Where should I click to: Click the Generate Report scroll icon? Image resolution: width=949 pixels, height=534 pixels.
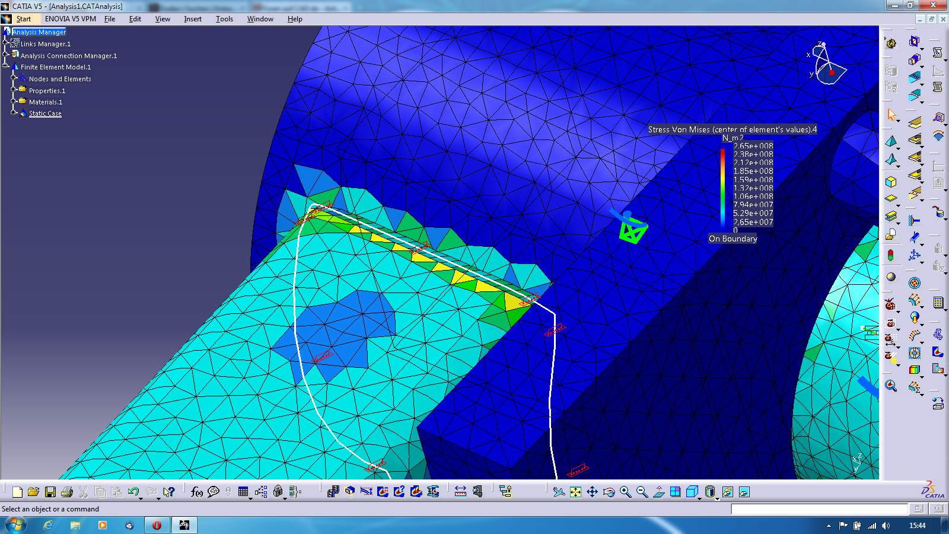point(938,53)
